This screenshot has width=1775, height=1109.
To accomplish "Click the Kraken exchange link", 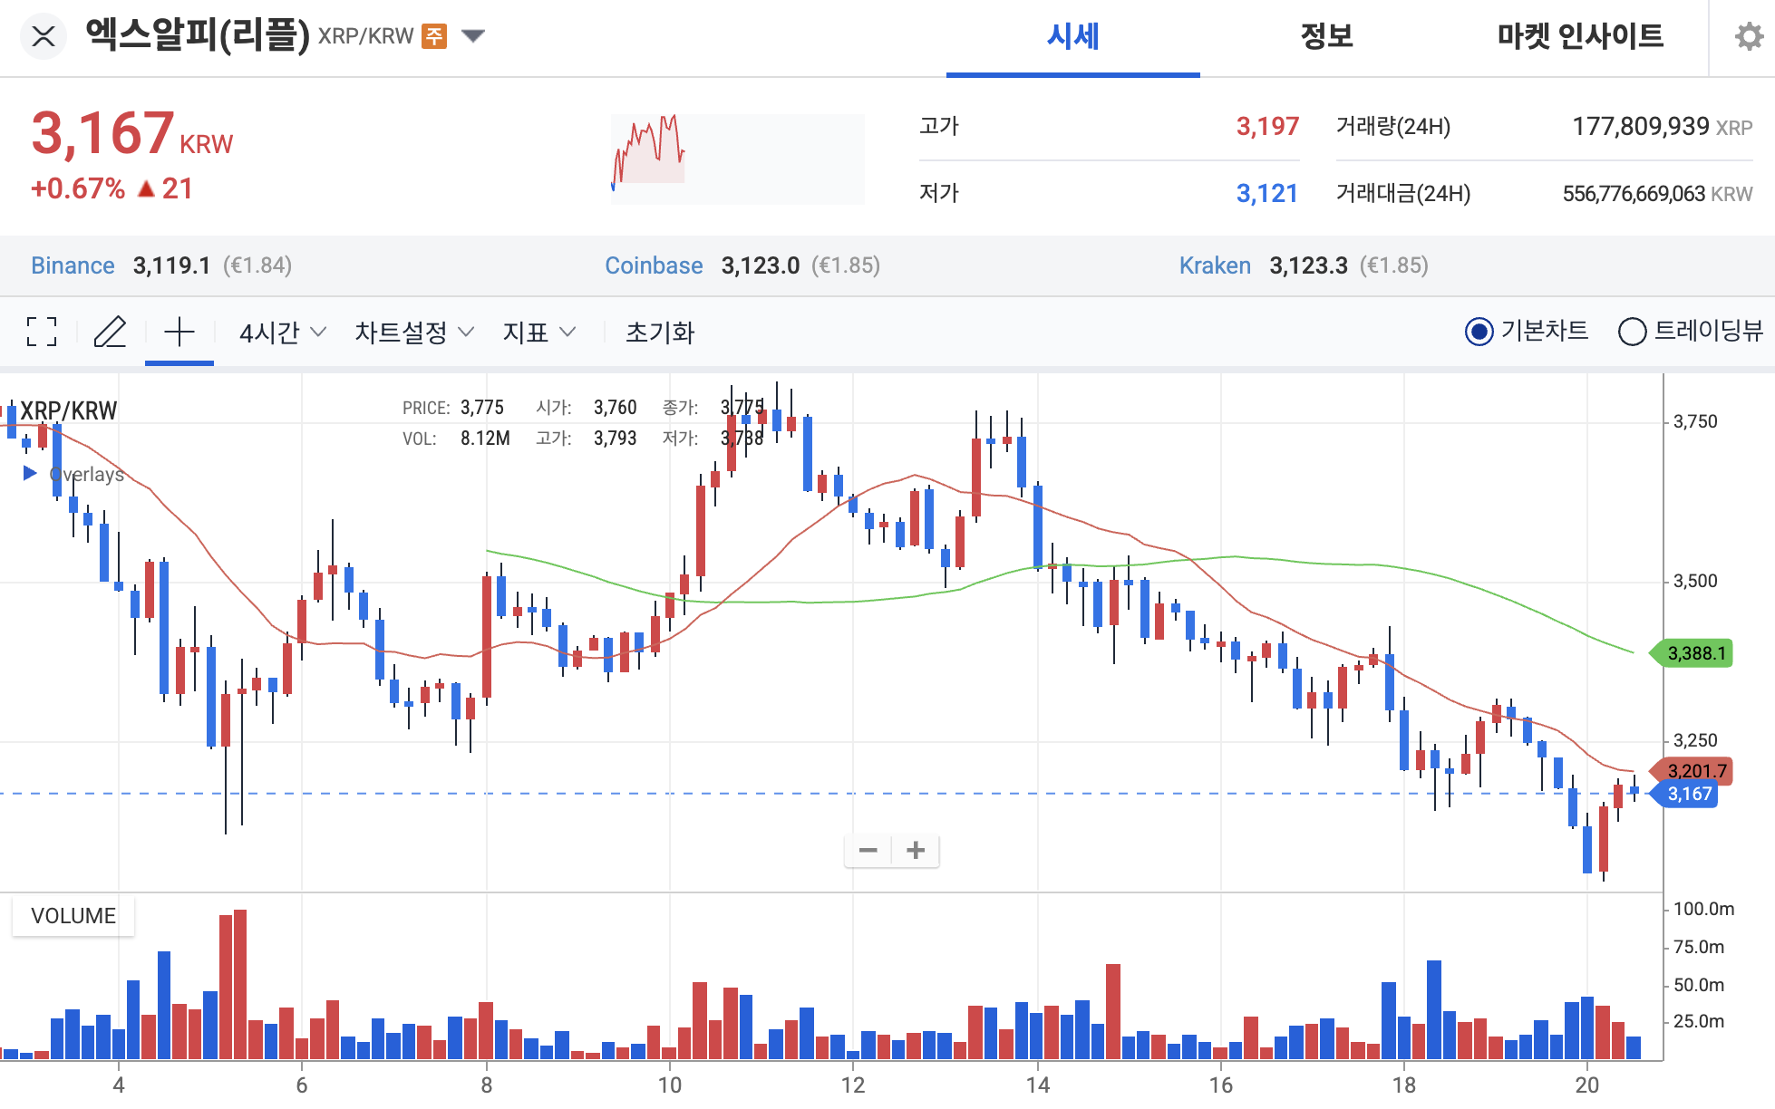I will (1215, 265).
